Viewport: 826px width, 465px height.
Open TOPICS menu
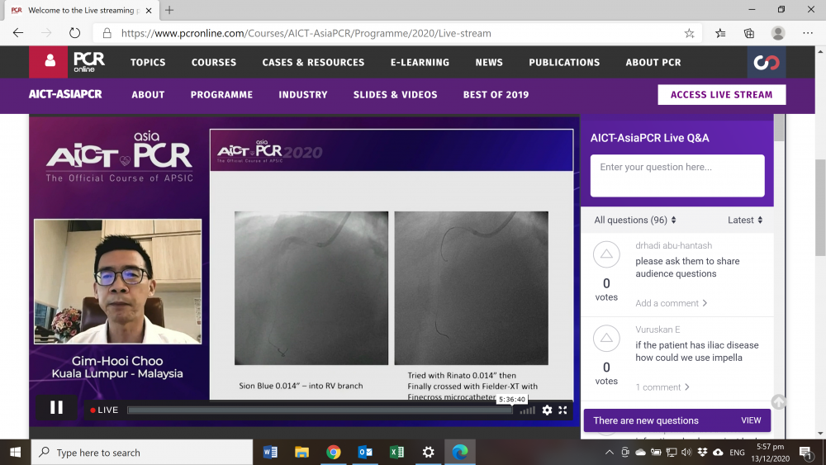point(148,62)
